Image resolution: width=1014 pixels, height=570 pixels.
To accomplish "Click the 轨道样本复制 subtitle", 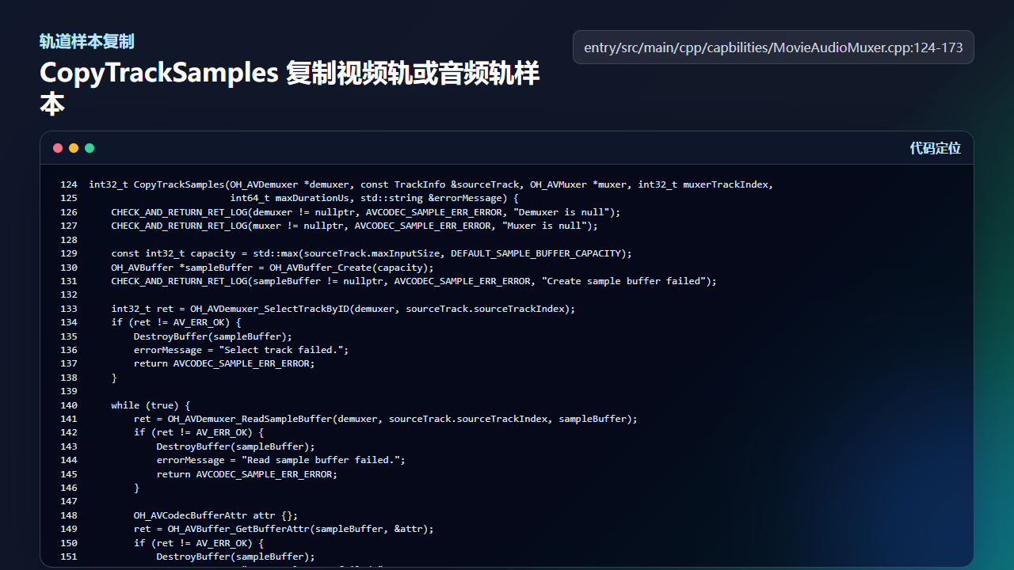I will pos(87,41).
